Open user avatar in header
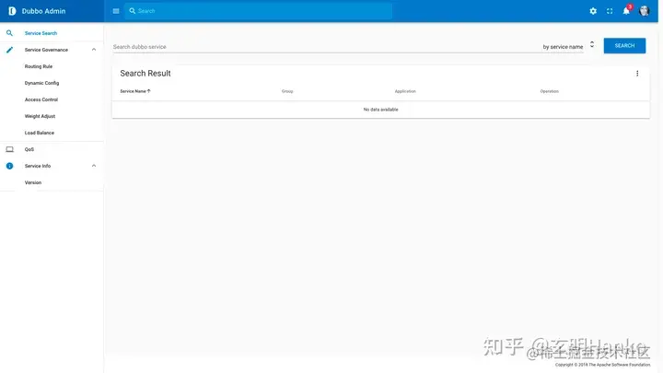This screenshot has height=373, width=663. [x=644, y=11]
